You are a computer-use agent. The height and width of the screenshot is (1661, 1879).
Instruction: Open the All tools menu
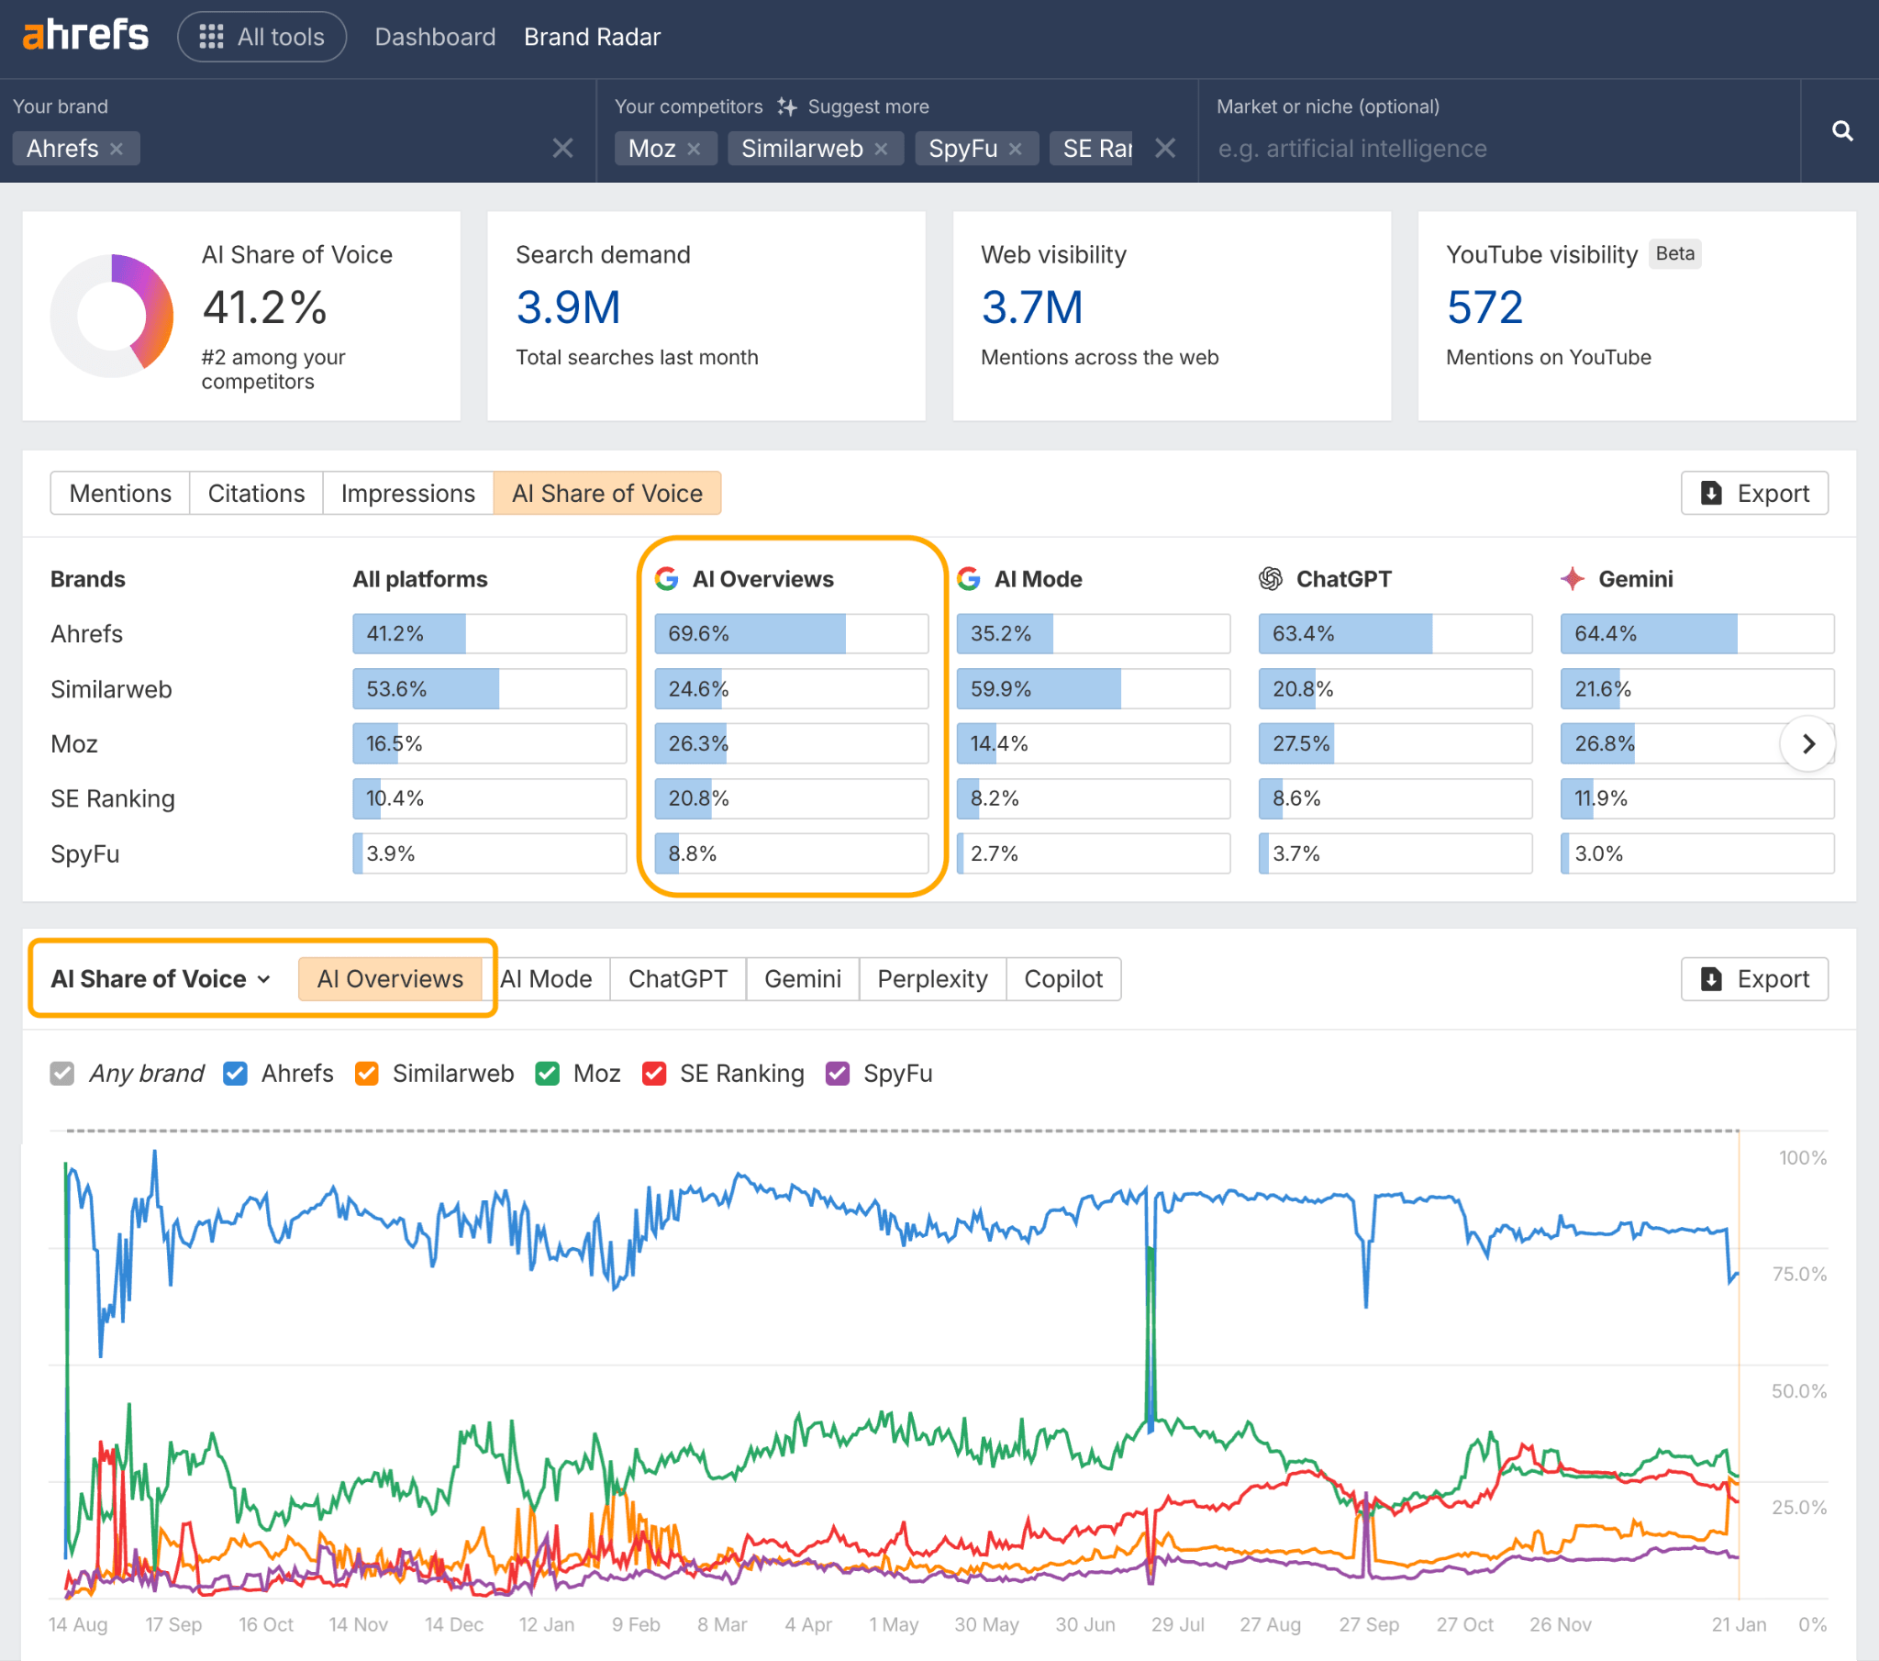[x=262, y=37]
